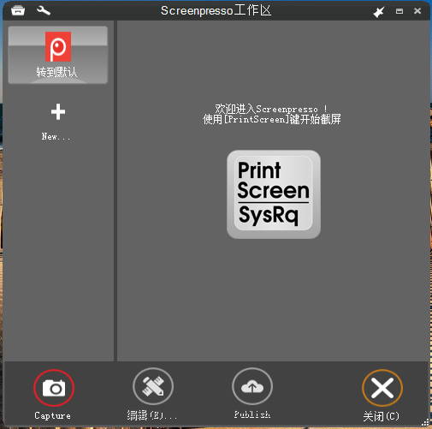The width and height of the screenshot is (432, 429).
Task: Close window using title bar X
Action: click(x=417, y=11)
